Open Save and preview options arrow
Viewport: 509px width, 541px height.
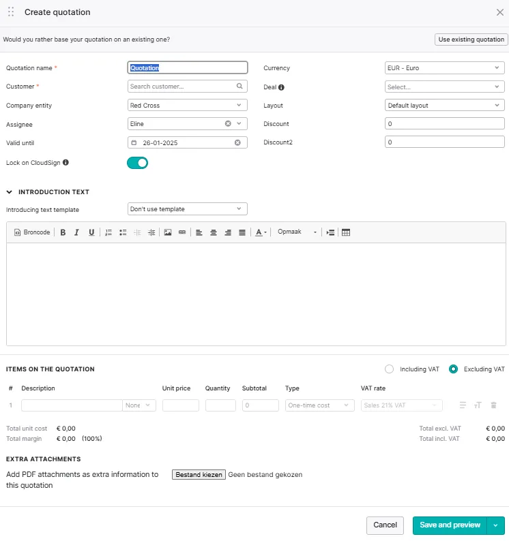(495, 525)
